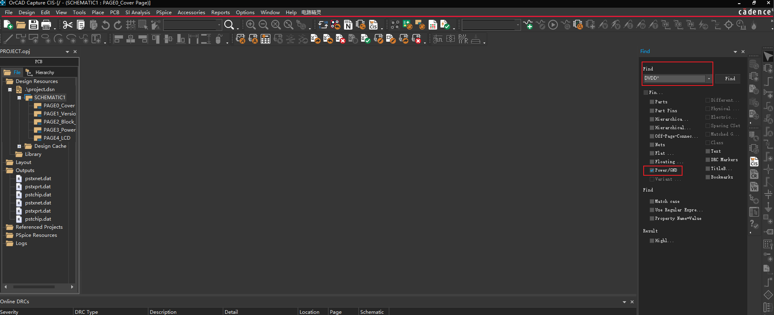Sort by Severity column in Online DRCs
This screenshot has width=774, height=315.
(x=36, y=312)
